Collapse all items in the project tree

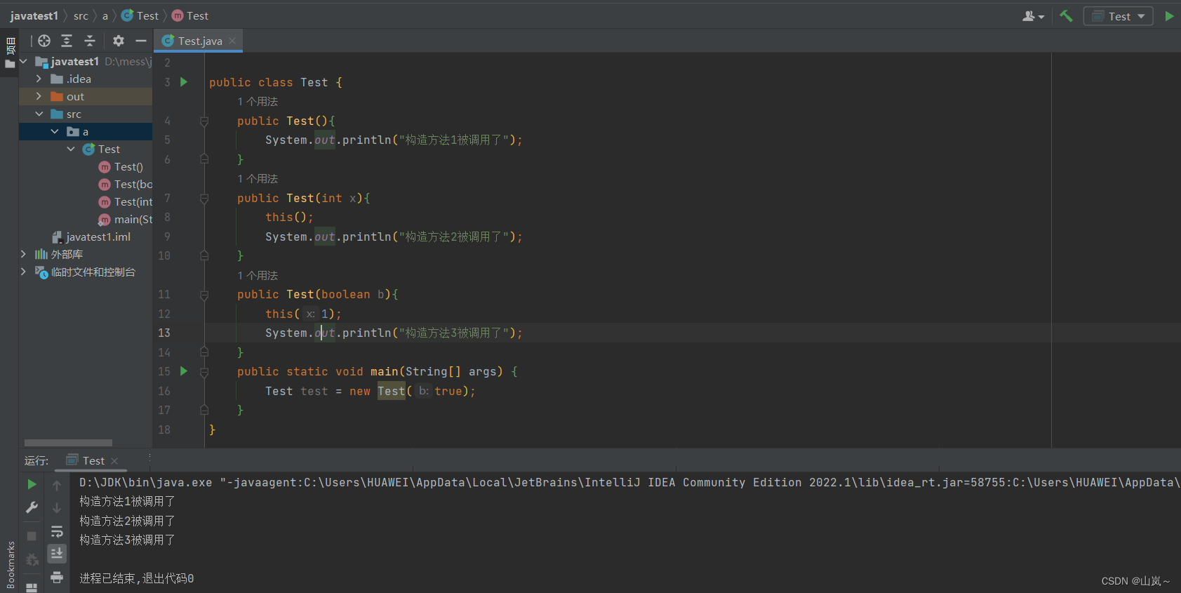pos(90,41)
